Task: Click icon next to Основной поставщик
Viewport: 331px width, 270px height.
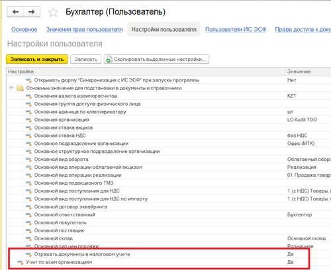Action: click(28, 231)
